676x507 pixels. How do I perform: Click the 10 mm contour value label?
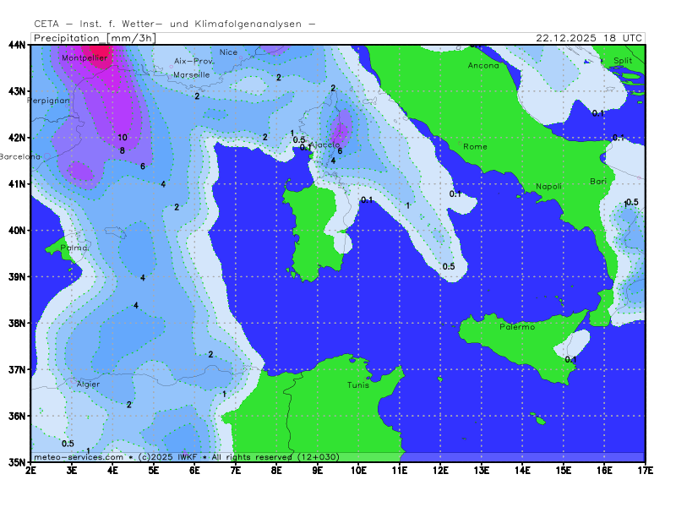[123, 138]
